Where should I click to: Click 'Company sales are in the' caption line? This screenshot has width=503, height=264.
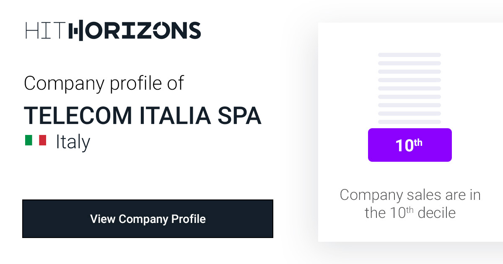[x=410, y=195]
